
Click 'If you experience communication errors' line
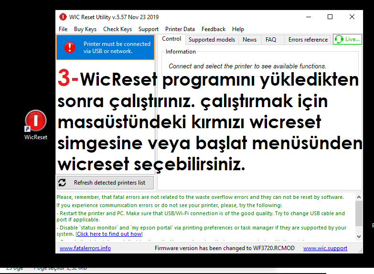point(169,205)
